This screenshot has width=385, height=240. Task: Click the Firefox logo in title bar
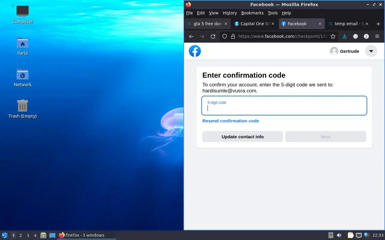click(188, 4)
